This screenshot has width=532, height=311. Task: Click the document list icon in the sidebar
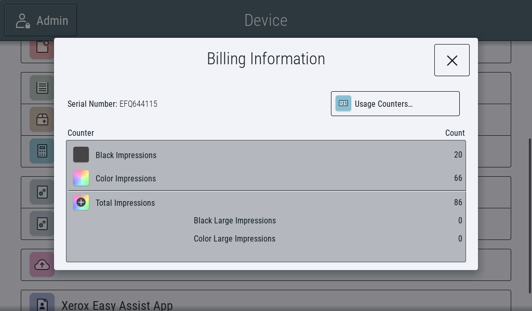click(x=42, y=88)
